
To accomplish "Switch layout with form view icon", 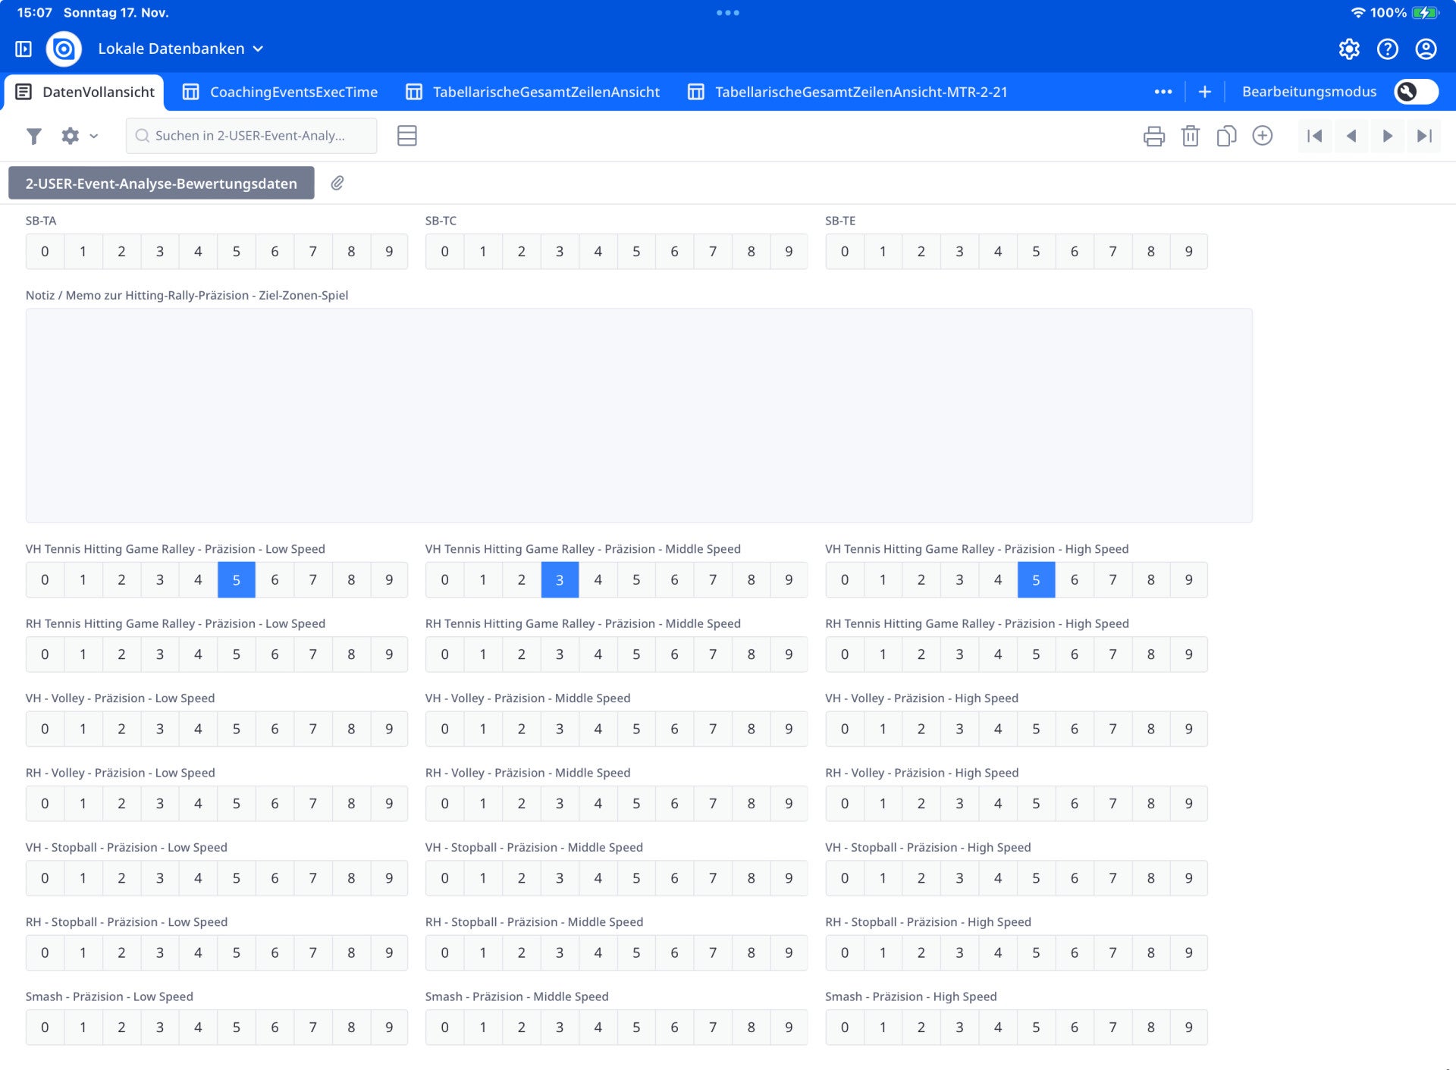I will tap(406, 136).
